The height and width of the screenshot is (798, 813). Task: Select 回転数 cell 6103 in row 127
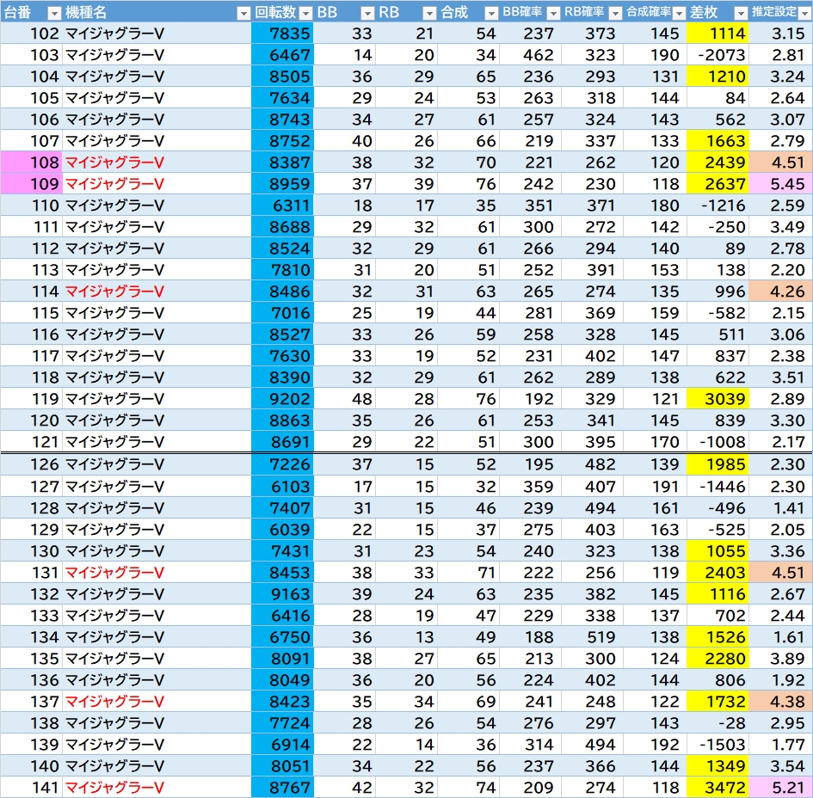click(x=282, y=486)
